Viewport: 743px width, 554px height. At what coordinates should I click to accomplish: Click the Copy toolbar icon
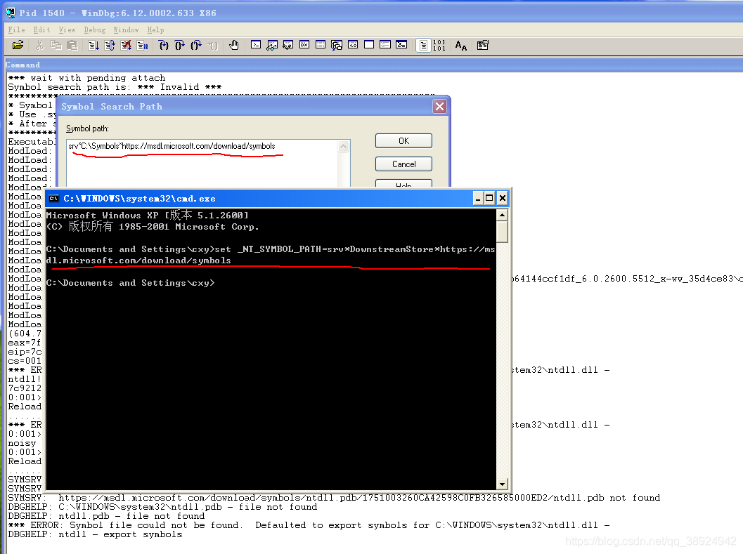point(56,45)
